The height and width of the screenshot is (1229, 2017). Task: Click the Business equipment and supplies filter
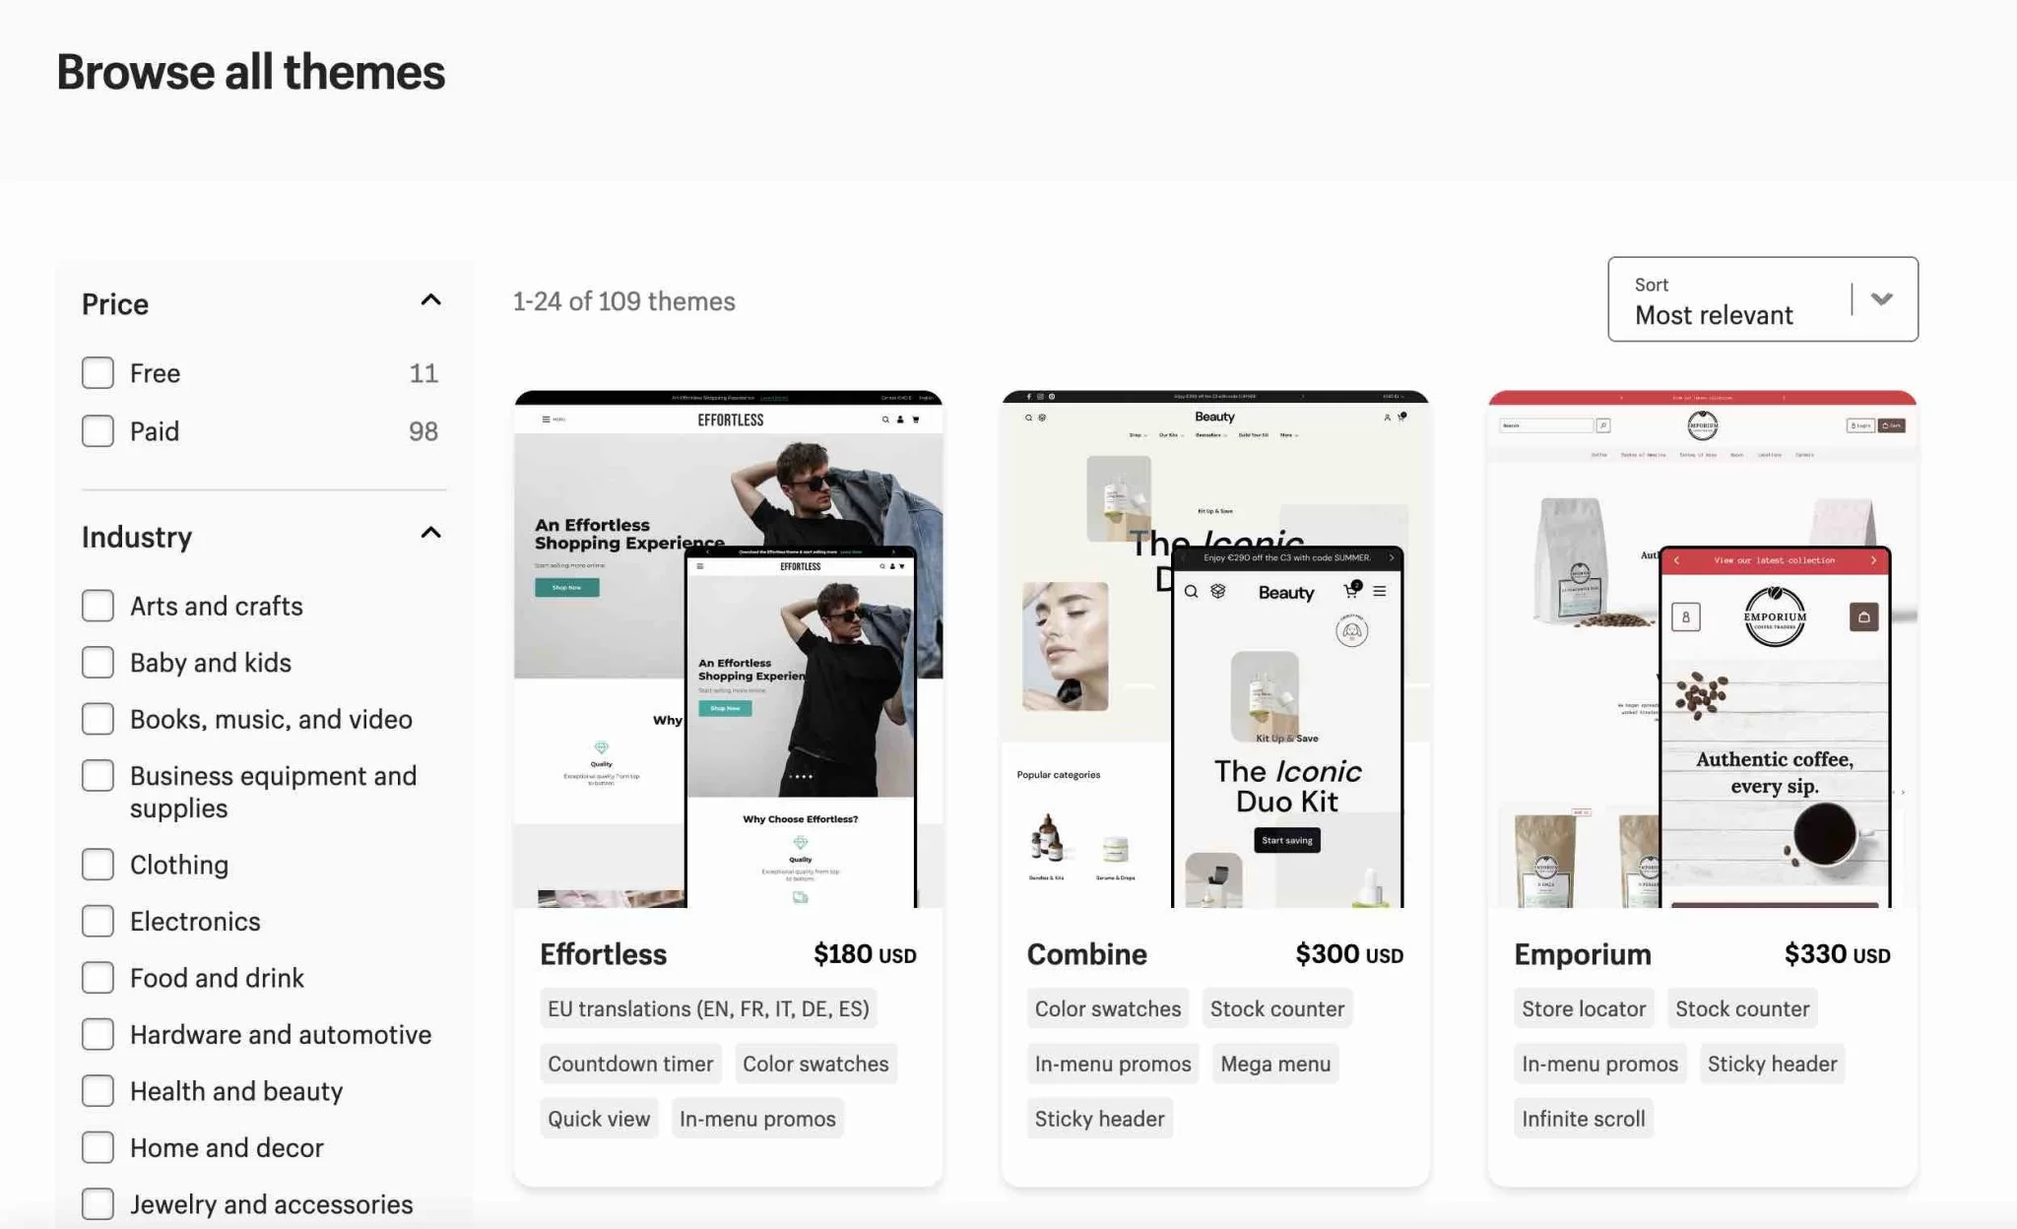97,777
